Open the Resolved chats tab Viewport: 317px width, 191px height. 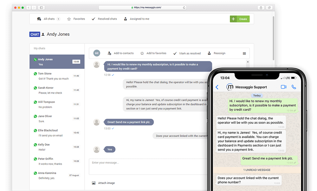coord(104,19)
